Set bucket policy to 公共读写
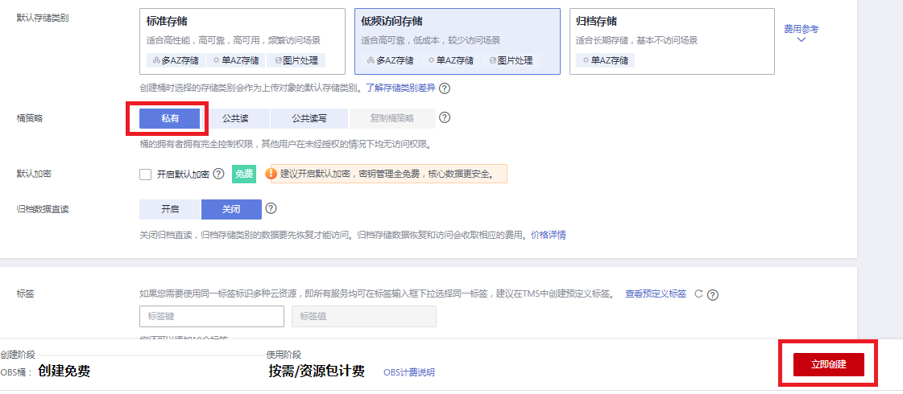This screenshot has width=903, height=394. coord(309,118)
